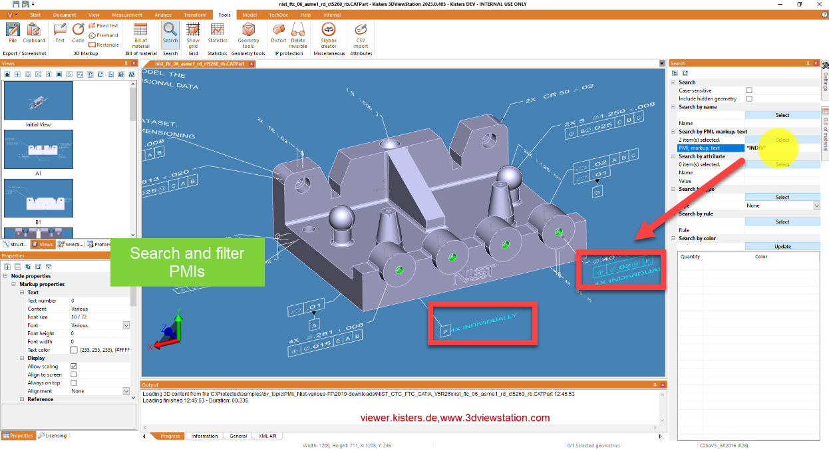This screenshot has height=449, width=829.
Task: Click the first icon in Search panel toolbar
Action: tap(675, 73)
